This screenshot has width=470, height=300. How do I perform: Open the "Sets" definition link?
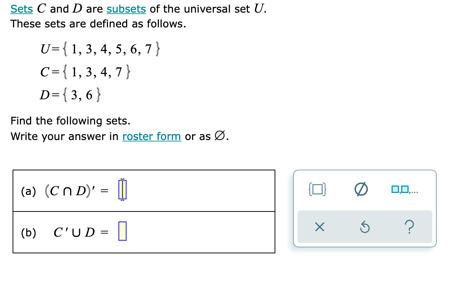[x=21, y=9]
